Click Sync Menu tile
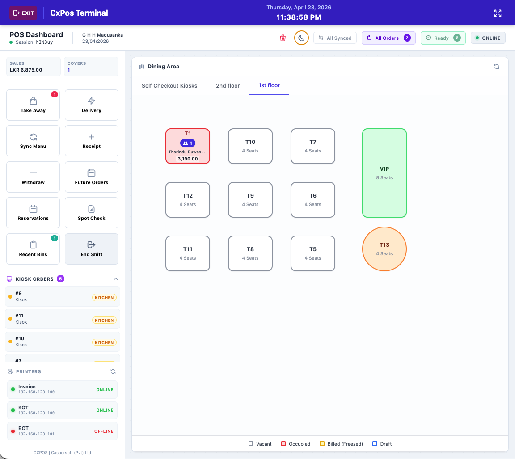 point(33,141)
